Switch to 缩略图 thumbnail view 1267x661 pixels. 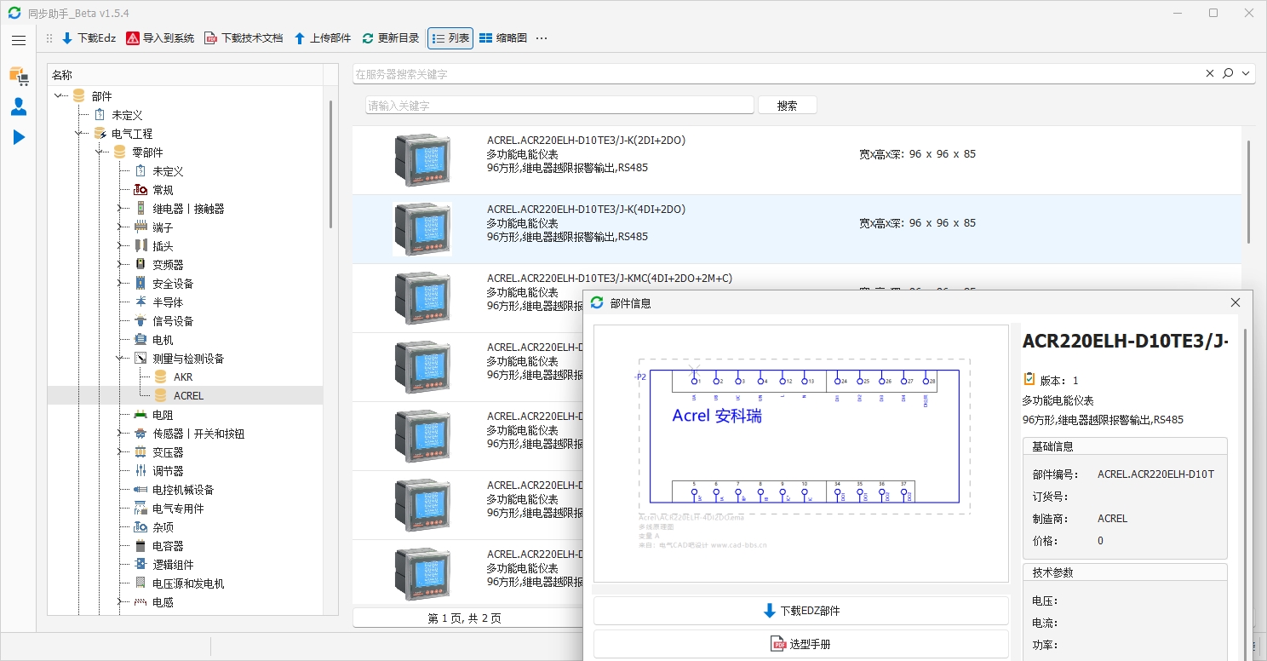tap(502, 38)
